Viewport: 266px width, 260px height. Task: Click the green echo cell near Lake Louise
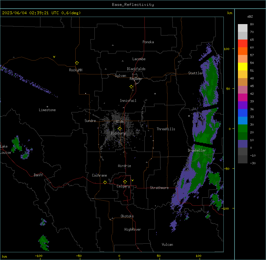[x=16, y=144]
